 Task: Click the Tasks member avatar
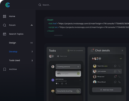click(x=50, y=56)
